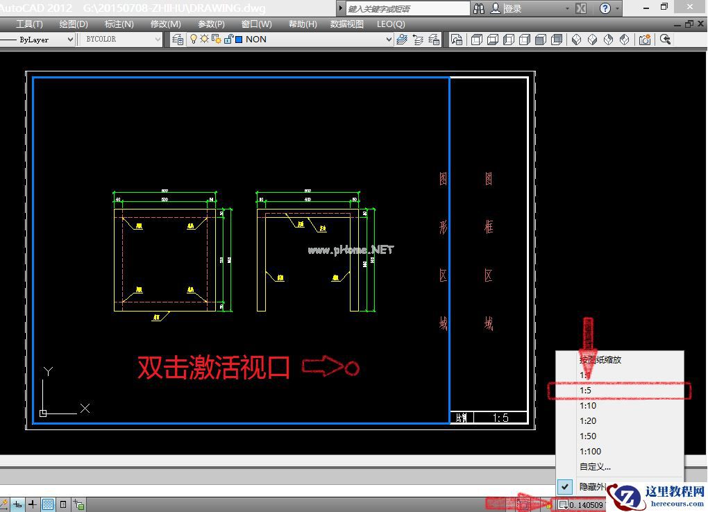
Task: Click the camera icon in view toolbar
Action: pos(645,40)
